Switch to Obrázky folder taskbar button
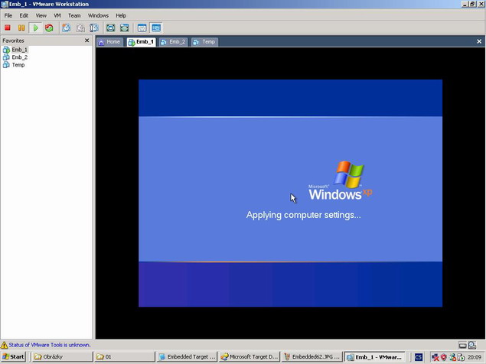The height and width of the screenshot is (364, 486). [62, 357]
